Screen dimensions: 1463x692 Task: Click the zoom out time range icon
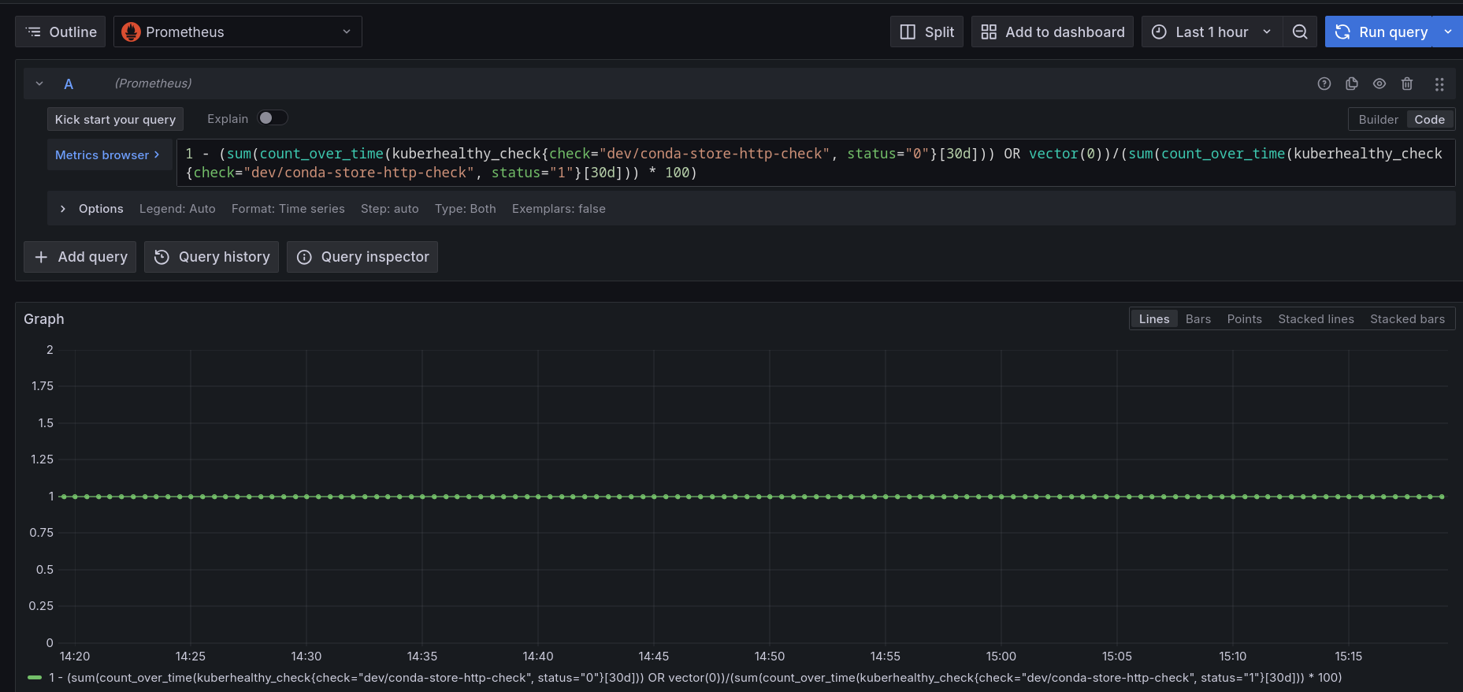point(1300,32)
